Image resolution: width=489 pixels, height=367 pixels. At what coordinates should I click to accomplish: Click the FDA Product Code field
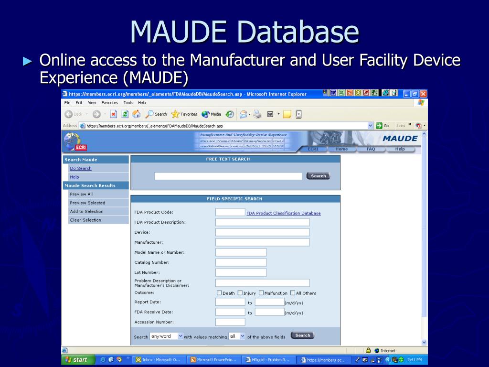(x=230, y=212)
